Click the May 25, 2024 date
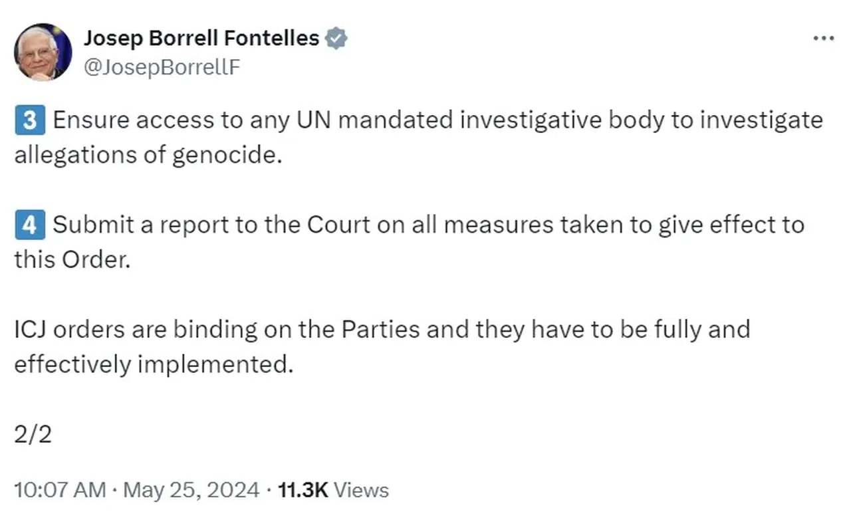This screenshot has height=524, width=851. pyautogui.click(x=191, y=490)
